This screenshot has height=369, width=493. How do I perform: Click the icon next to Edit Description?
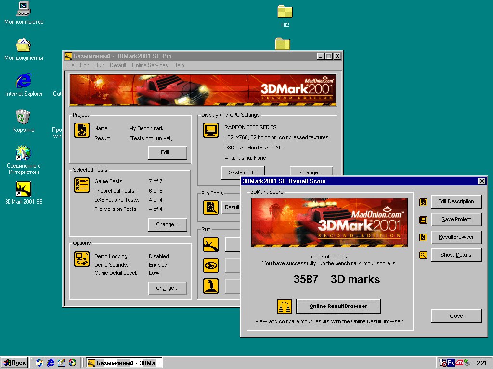pyautogui.click(x=423, y=202)
